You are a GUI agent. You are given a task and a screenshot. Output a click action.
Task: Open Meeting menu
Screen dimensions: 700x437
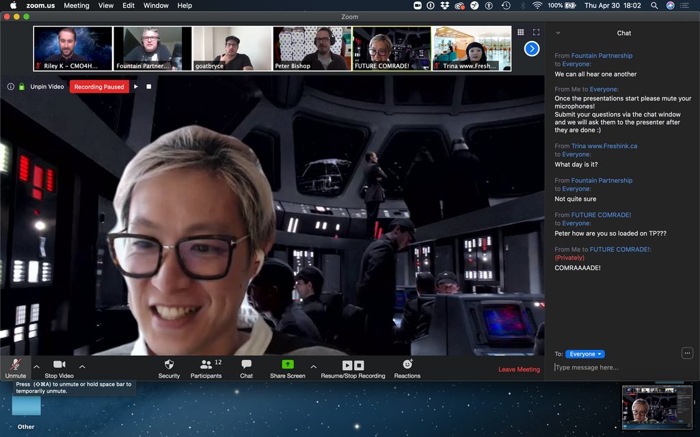77,5
